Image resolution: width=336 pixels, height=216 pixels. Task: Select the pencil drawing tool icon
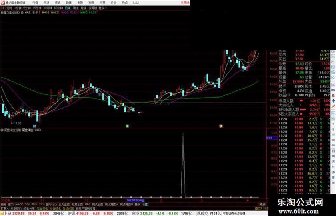click(333, 106)
